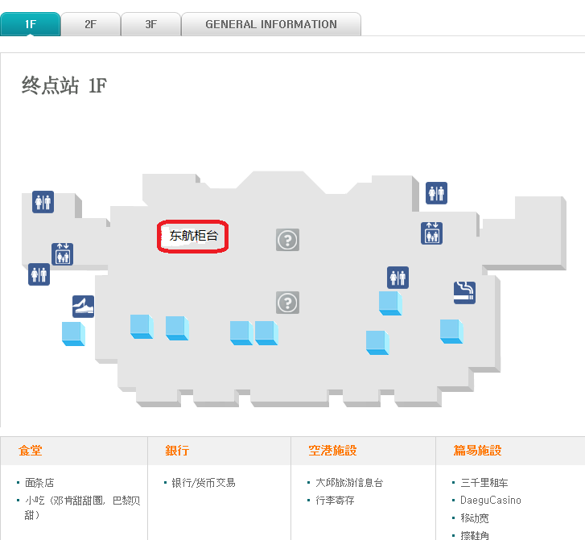Open the GENERAL INFORMATION tab

coord(271,24)
